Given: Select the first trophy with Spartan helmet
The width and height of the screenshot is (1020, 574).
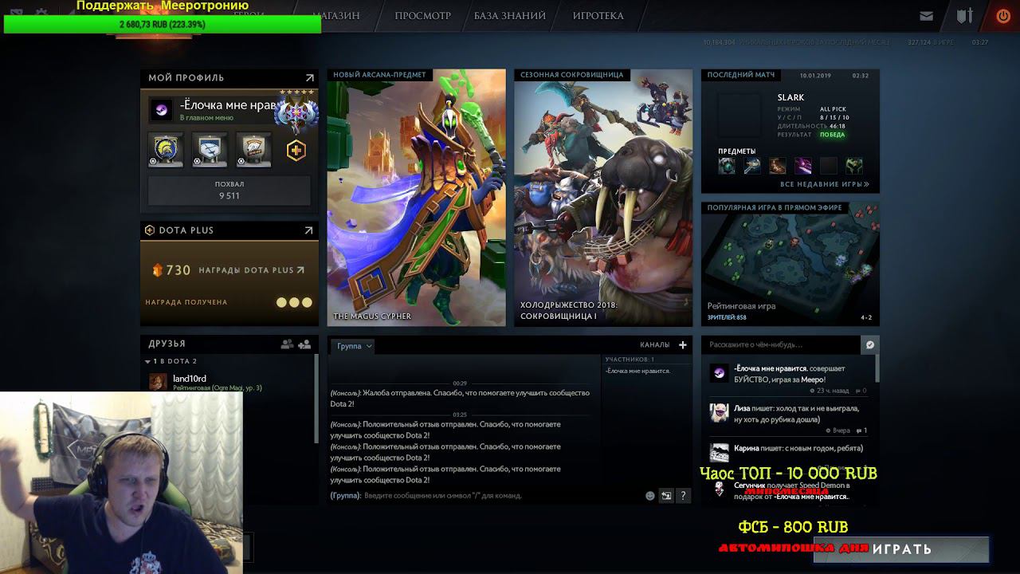Looking at the screenshot, I should point(166,149).
